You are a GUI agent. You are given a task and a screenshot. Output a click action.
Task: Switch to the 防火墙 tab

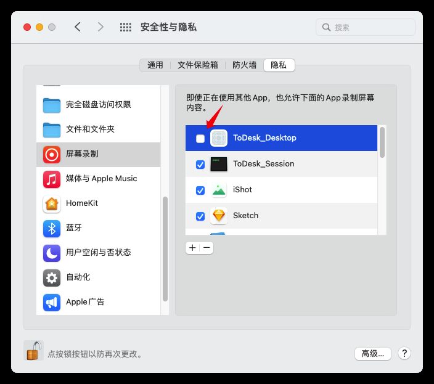244,65
